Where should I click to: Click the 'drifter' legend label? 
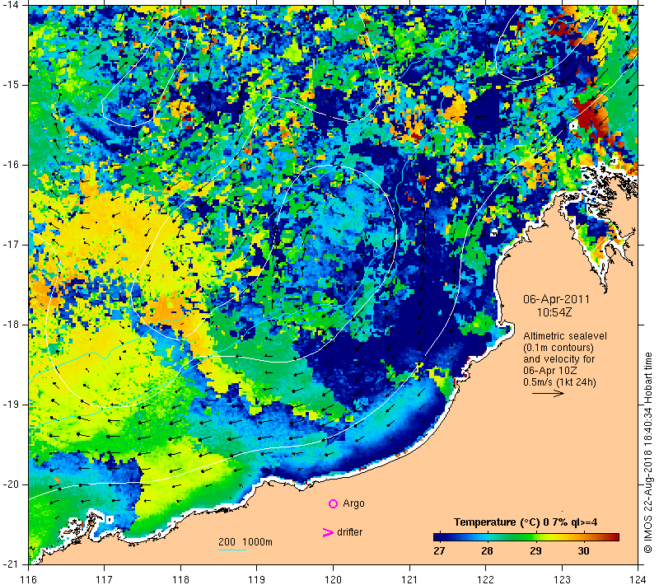tap(349, 532)
